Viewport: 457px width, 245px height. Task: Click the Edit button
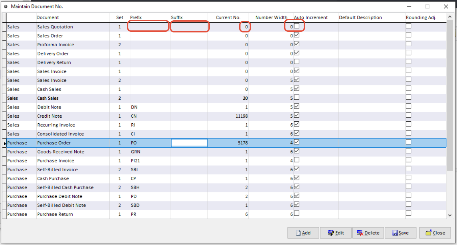[336, 233]
